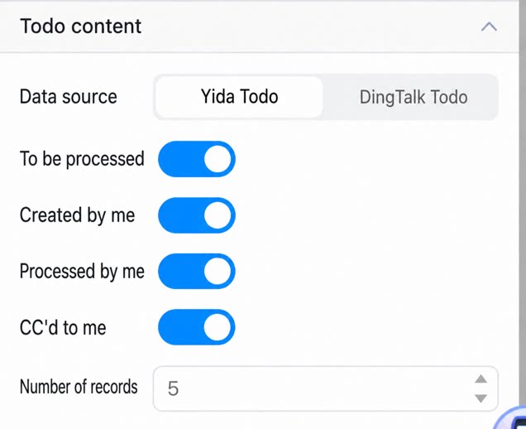Select Yida Todo data source
The width and height of the screenshot is (526, 429).
point(239,97)
